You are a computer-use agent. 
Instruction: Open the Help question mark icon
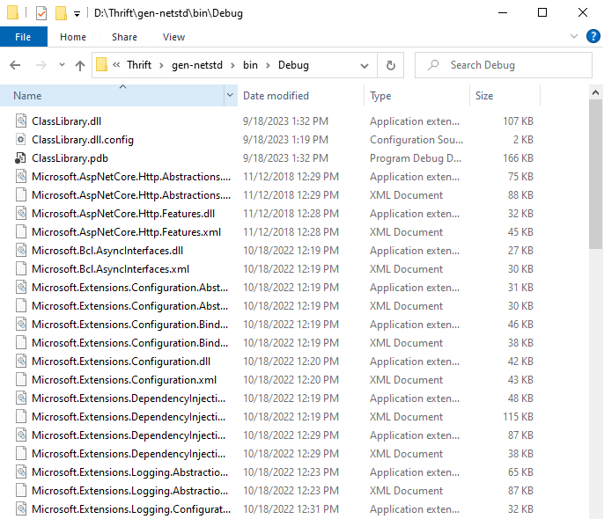(593, 37)
